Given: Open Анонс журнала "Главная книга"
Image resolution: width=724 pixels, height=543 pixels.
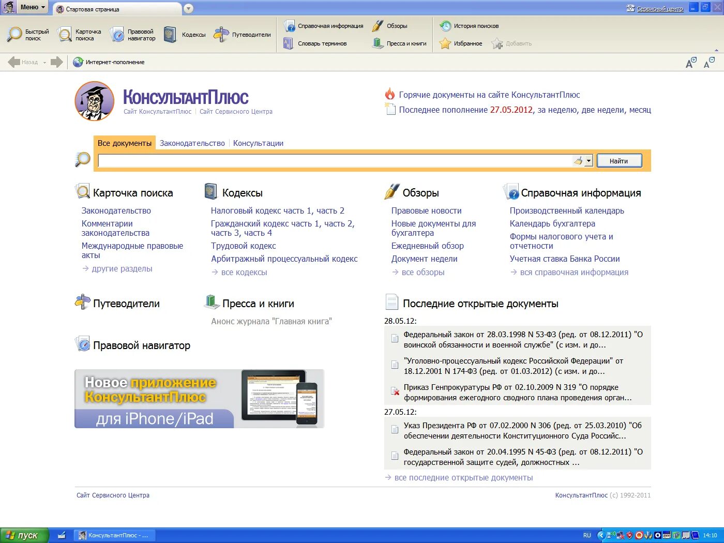Looking at the screenshot, I should [x=271, y=321].
